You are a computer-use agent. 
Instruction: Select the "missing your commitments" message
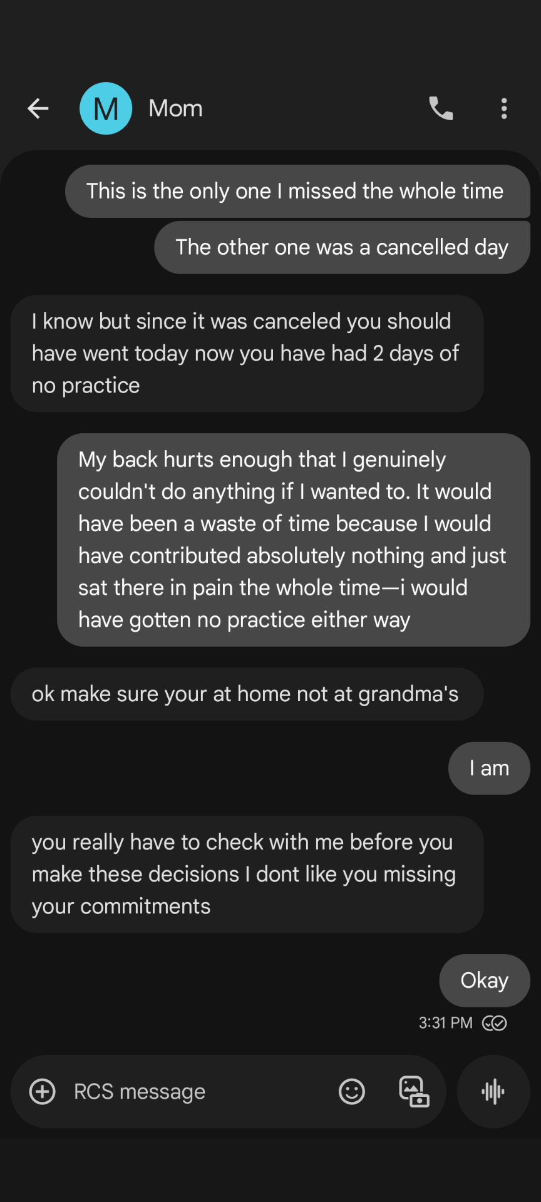[247, 874]
